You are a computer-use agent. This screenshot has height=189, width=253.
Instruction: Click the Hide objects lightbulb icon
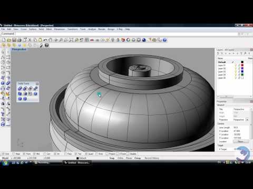coord(113,40)
